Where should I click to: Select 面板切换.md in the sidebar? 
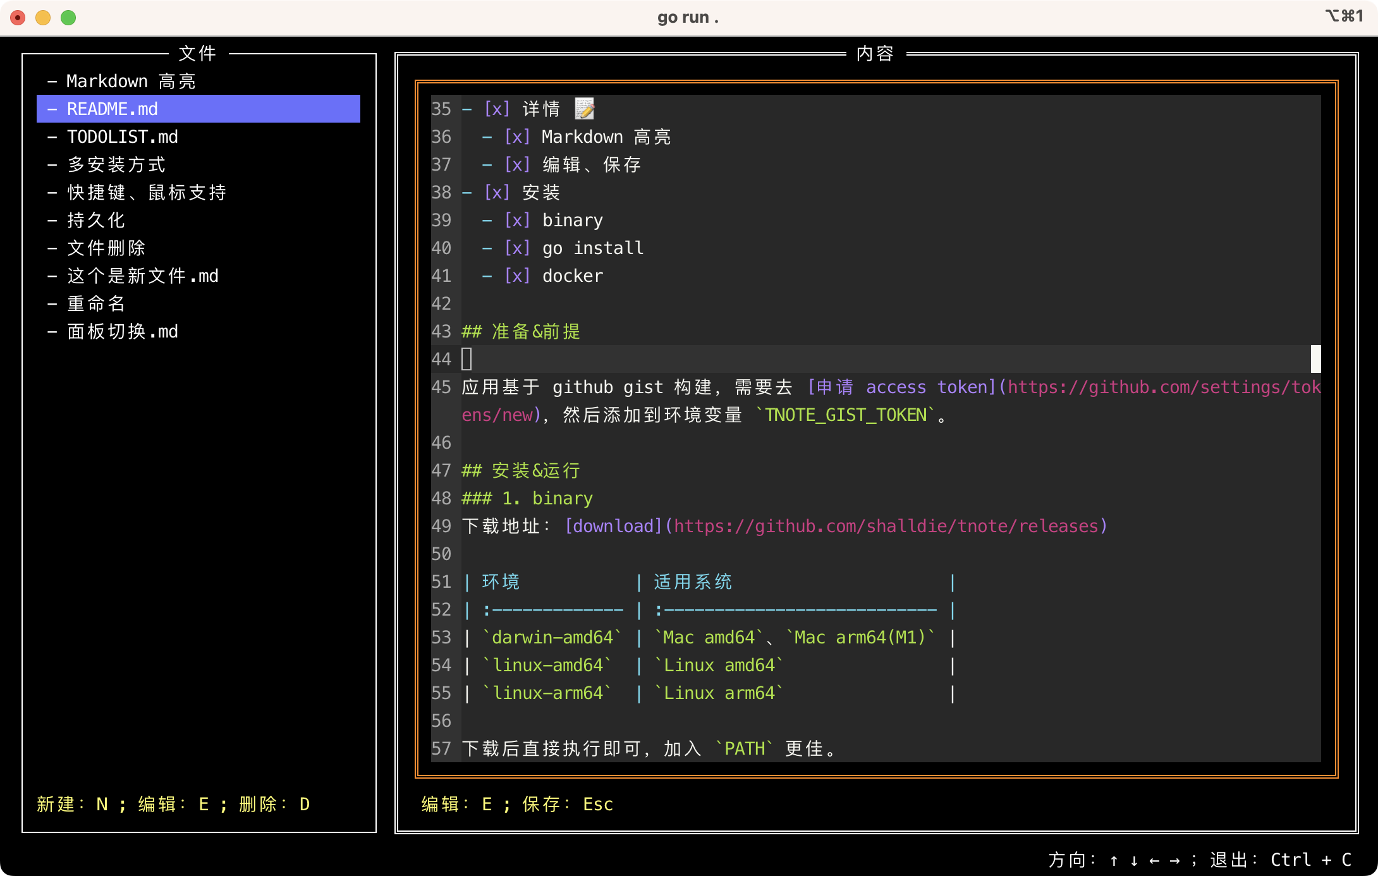click(121, 331)
